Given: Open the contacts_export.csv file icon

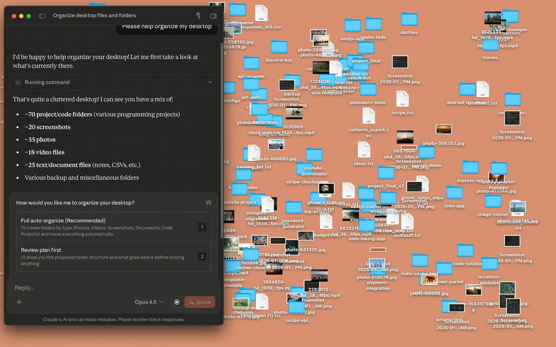Looking at the screenshot, I should pyautogui.click(x=369, y=116).
